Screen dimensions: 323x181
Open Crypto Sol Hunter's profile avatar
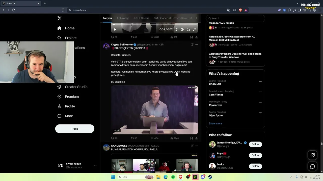[106, 46]
